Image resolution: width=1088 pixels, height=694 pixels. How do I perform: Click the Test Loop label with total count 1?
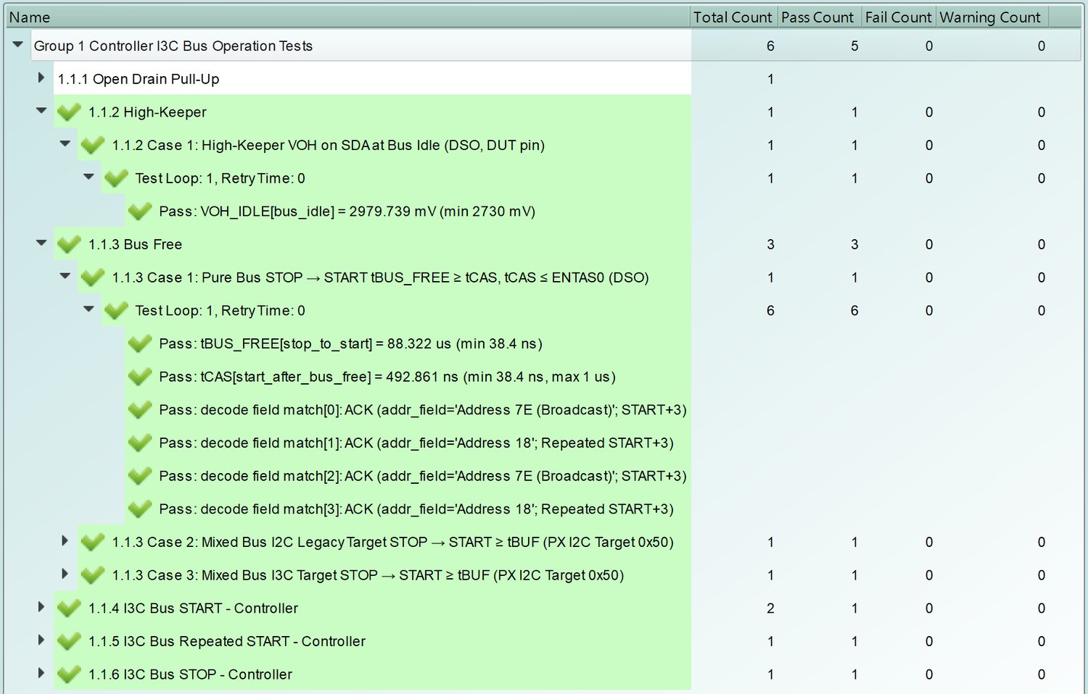click(x=220, y=178)
